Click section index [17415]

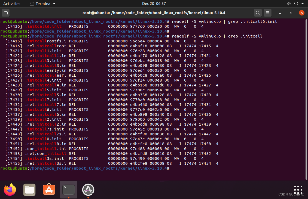pyautogui.click(x=14, y=41)
